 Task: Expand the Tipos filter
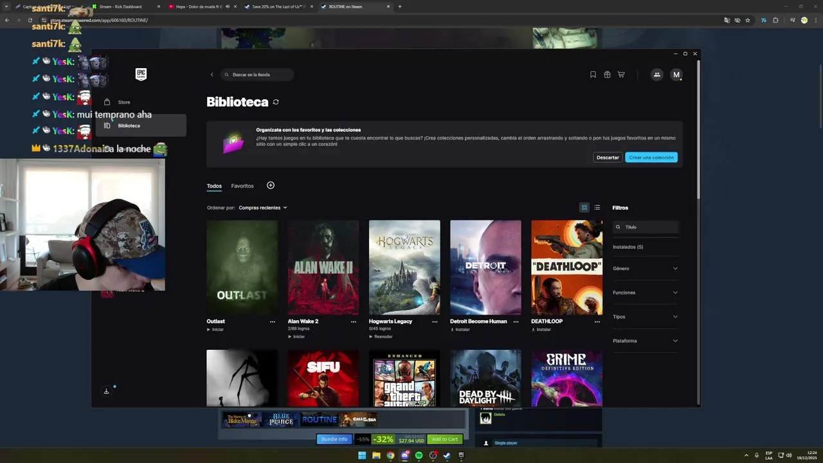645,316
